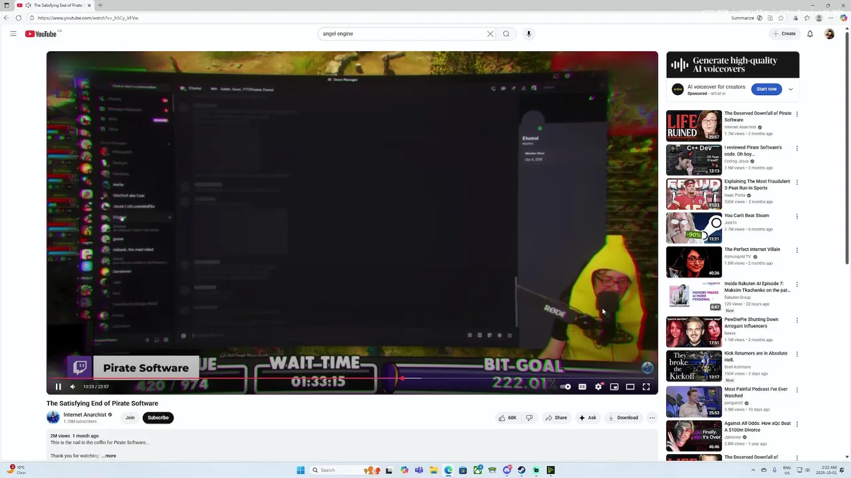The width and height of the screenshot is (851, 478).
Task: Start voice search with the microphone
Action: pos(529,34)
